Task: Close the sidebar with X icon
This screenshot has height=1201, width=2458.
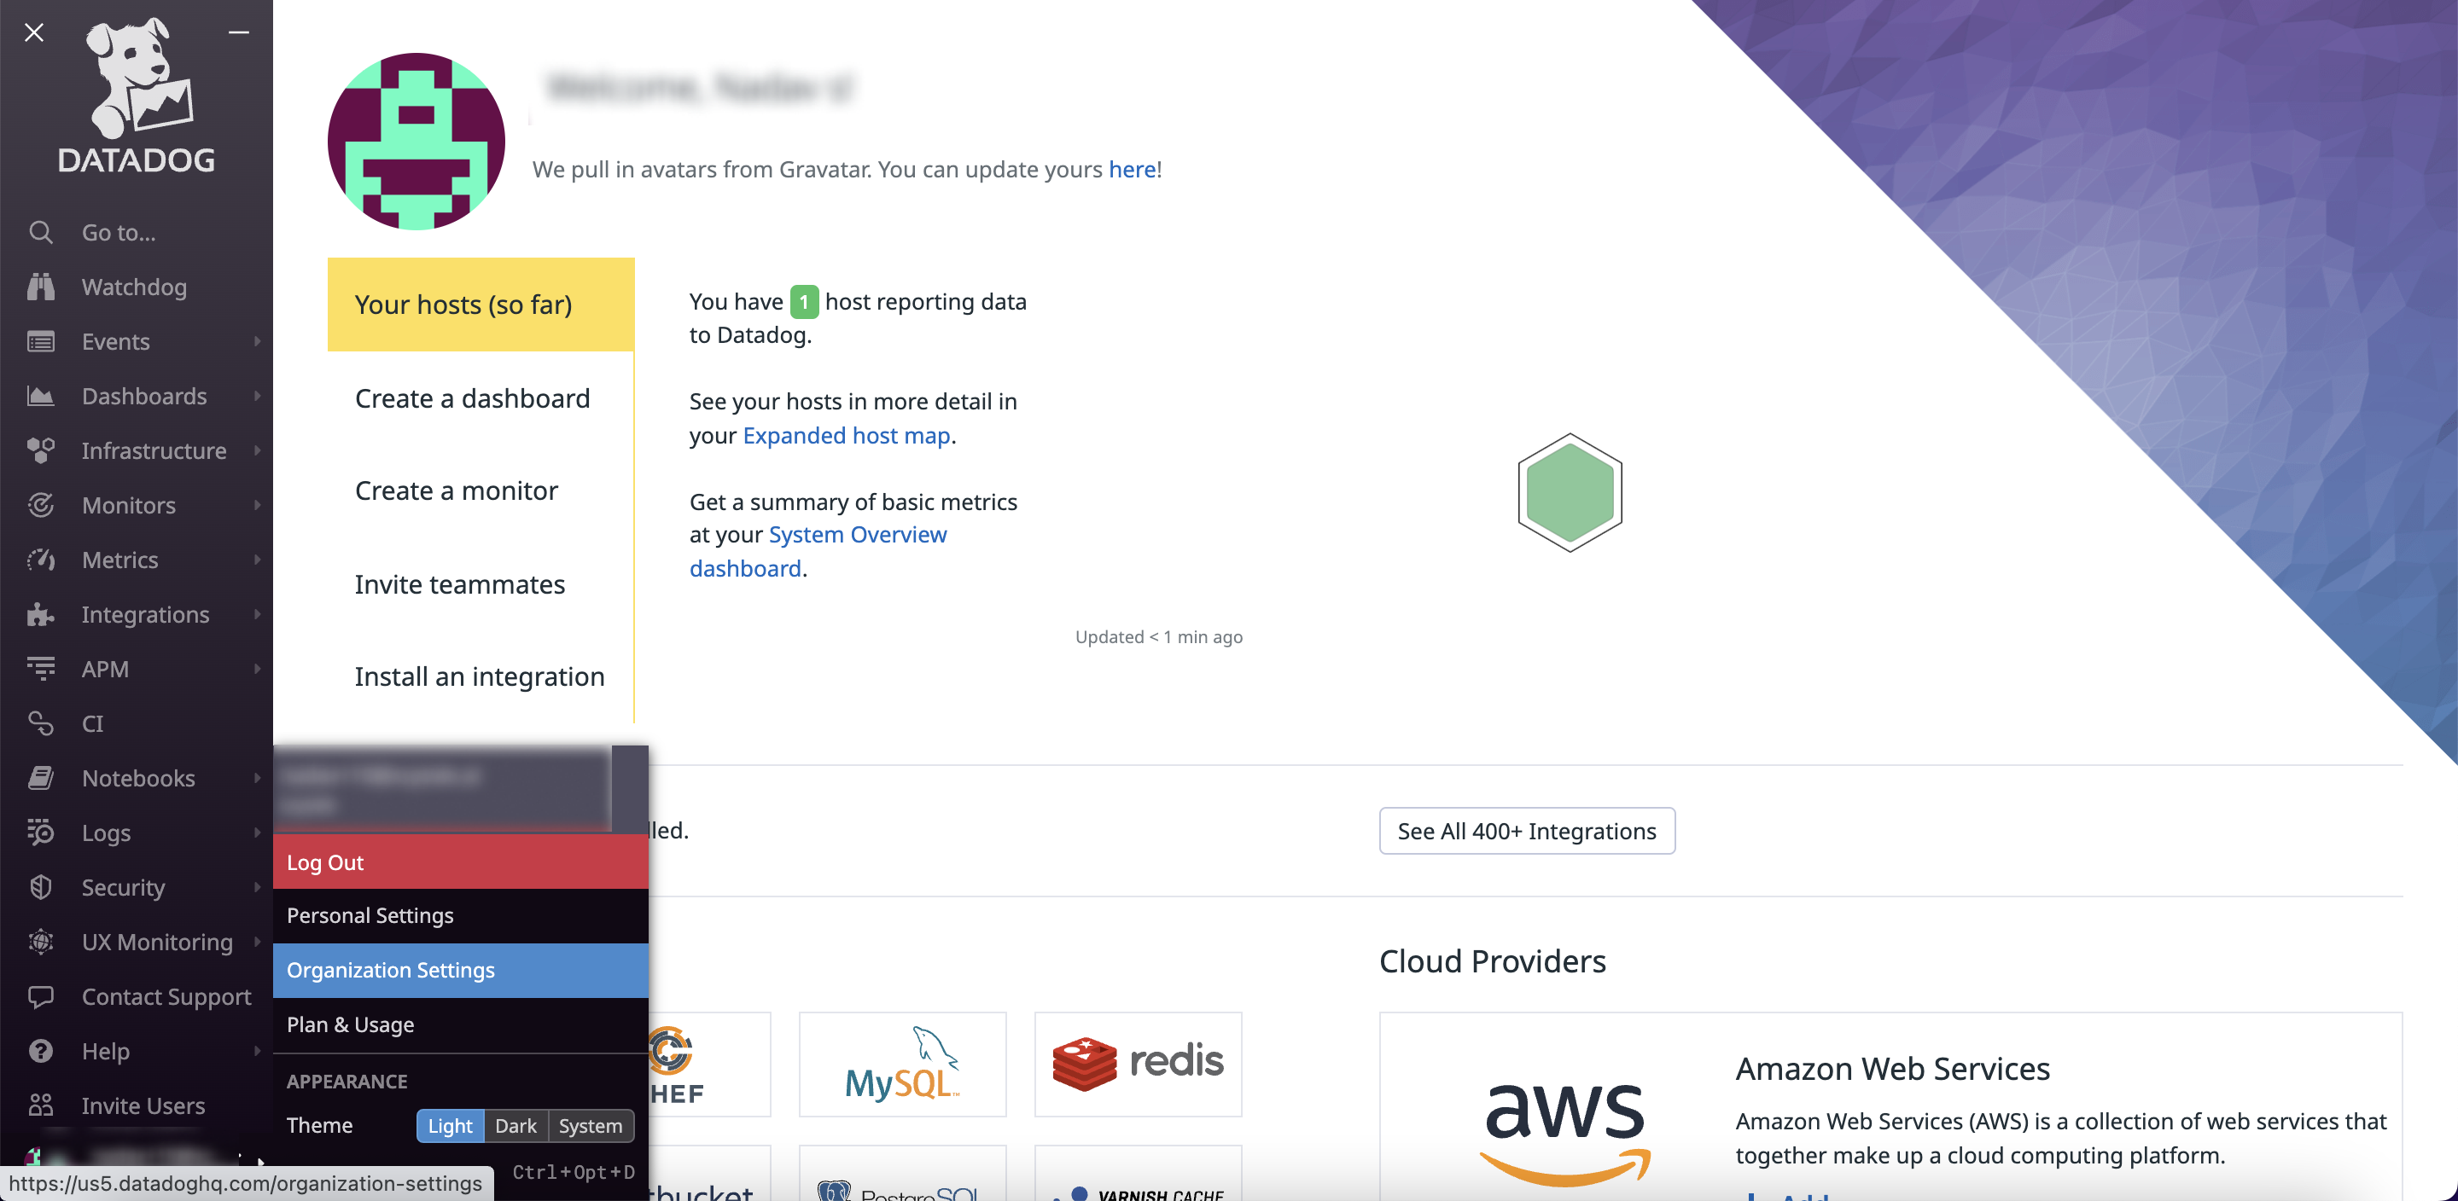Action: point(34,32)
